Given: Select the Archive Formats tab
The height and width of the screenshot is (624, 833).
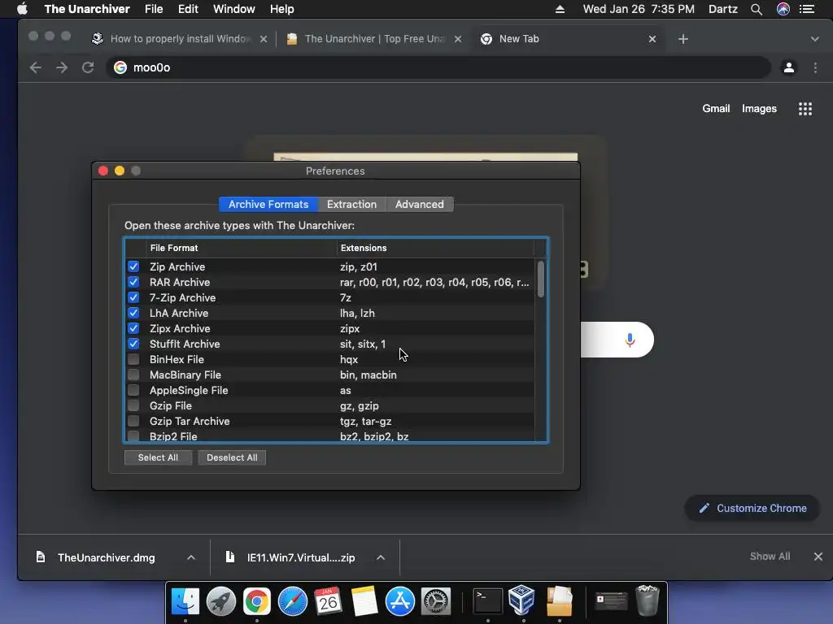Looking at the screenshot, I should click(x=268, y=204).
